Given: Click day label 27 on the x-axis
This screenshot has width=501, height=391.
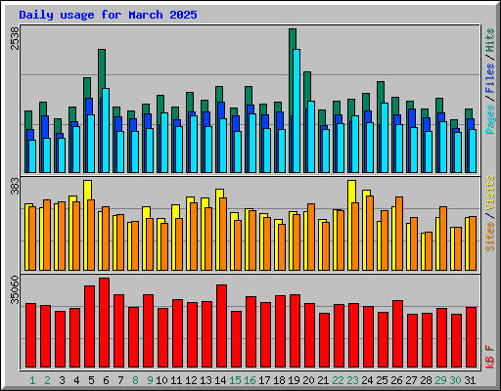Looking at the screenshot, I should 411,380.
